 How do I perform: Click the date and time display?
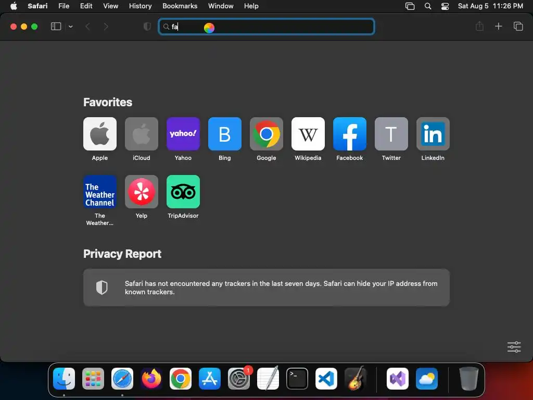point(490,6)
